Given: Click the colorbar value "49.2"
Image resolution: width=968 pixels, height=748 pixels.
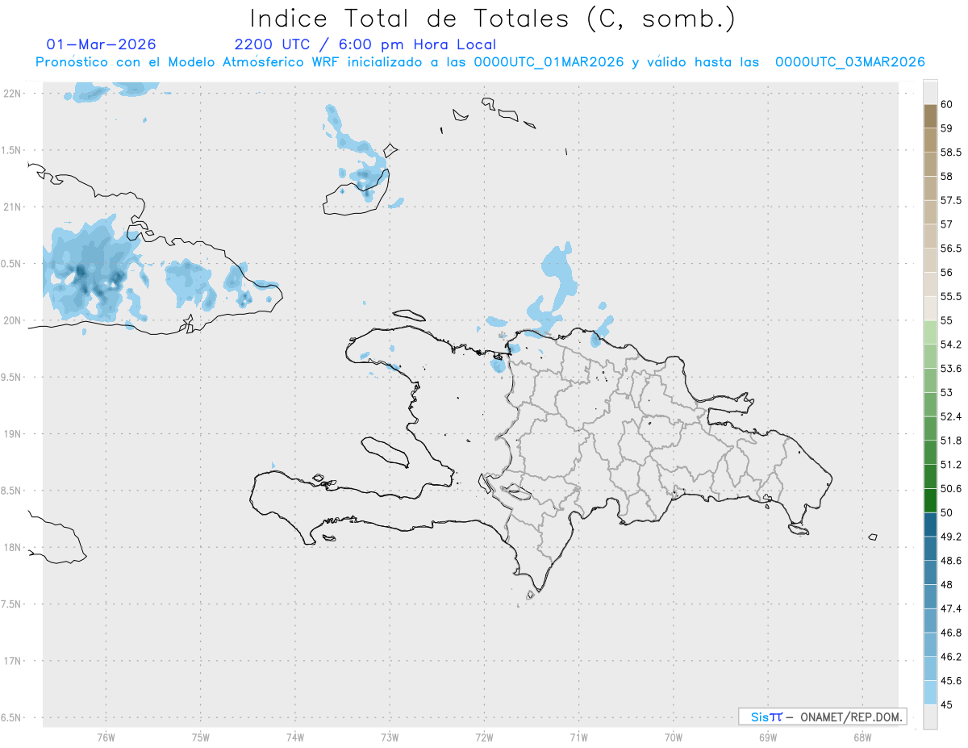Looking at the screenshot, I should pos(951,537).
